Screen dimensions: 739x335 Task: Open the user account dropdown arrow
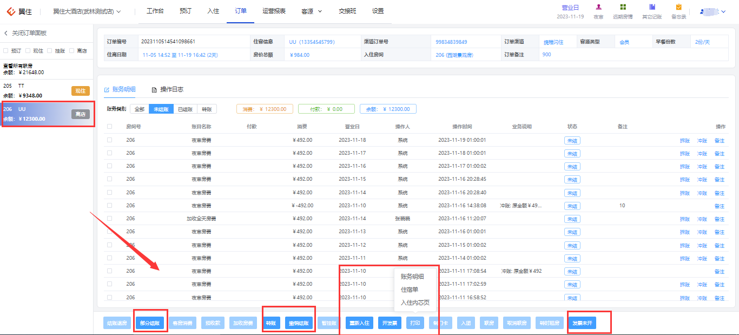[723, 11]
